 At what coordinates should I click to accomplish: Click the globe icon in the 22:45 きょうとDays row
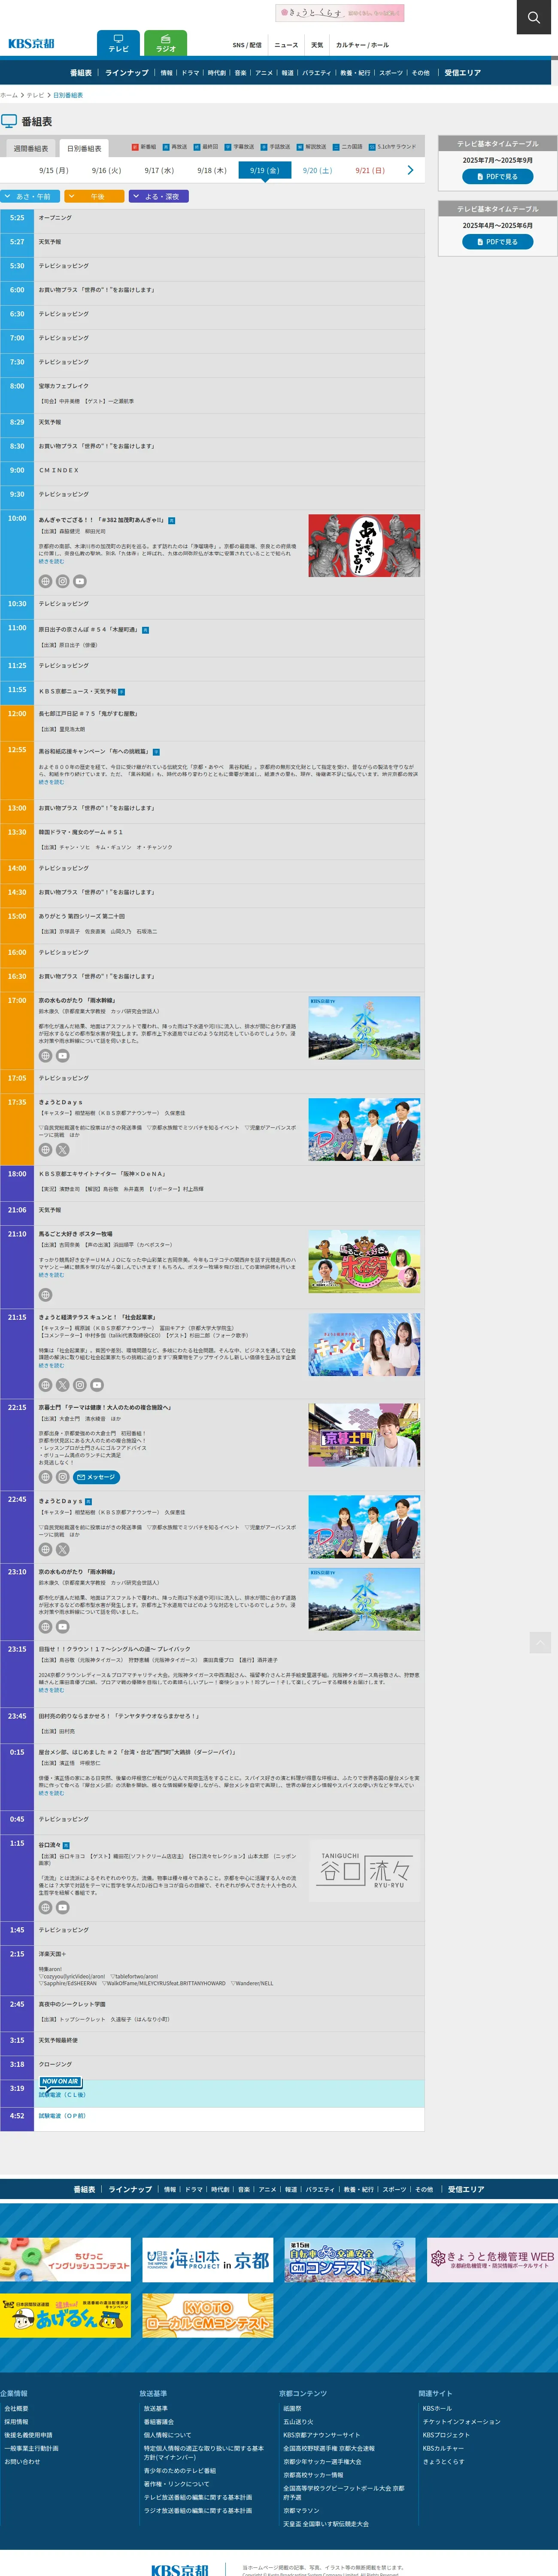tap(45, 1549)
